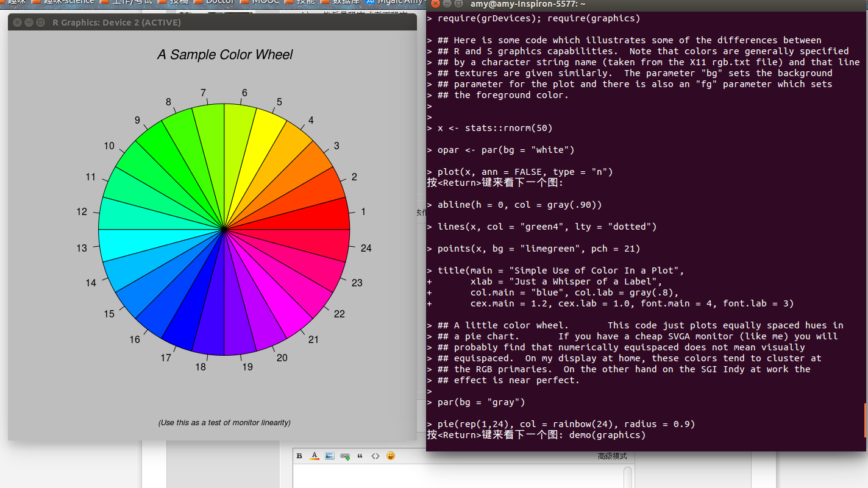Click the R Graphics window title bar text
Viewport: 868px width, 488px height.
[x=116, y=23]
